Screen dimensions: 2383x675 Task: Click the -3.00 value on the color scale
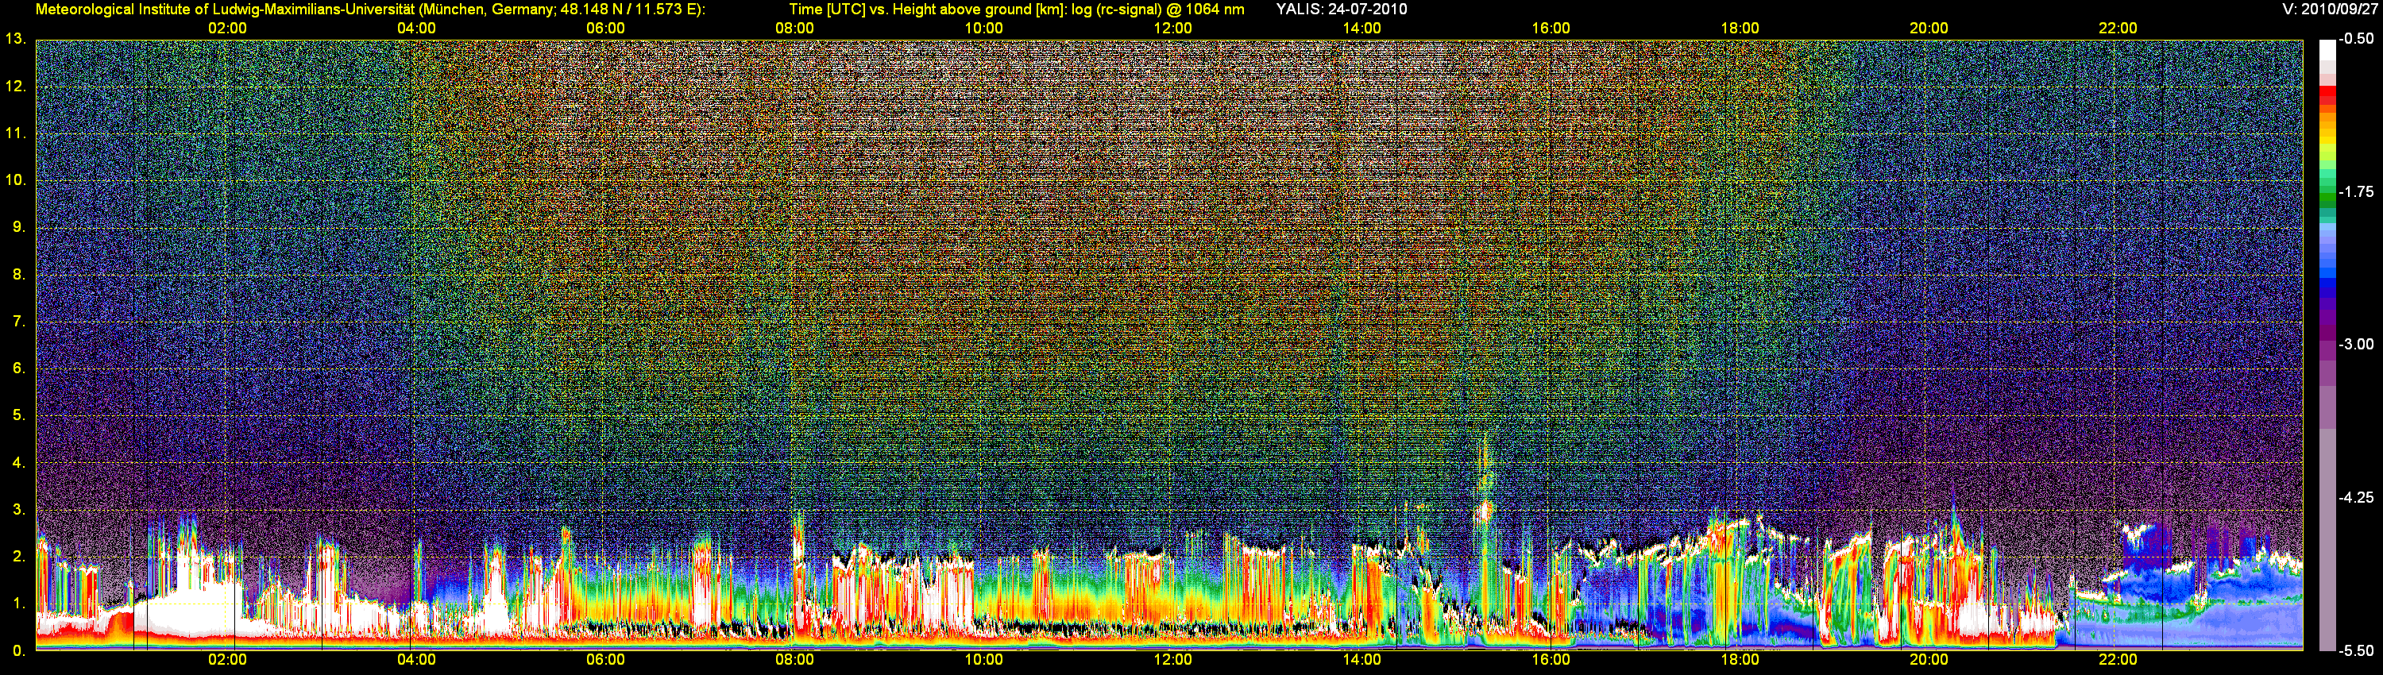[2356, 344]
